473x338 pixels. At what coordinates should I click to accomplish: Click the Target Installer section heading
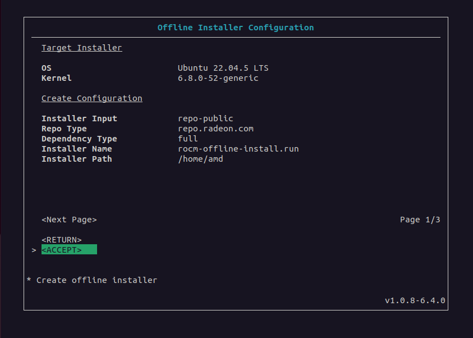tap(82, 48)
